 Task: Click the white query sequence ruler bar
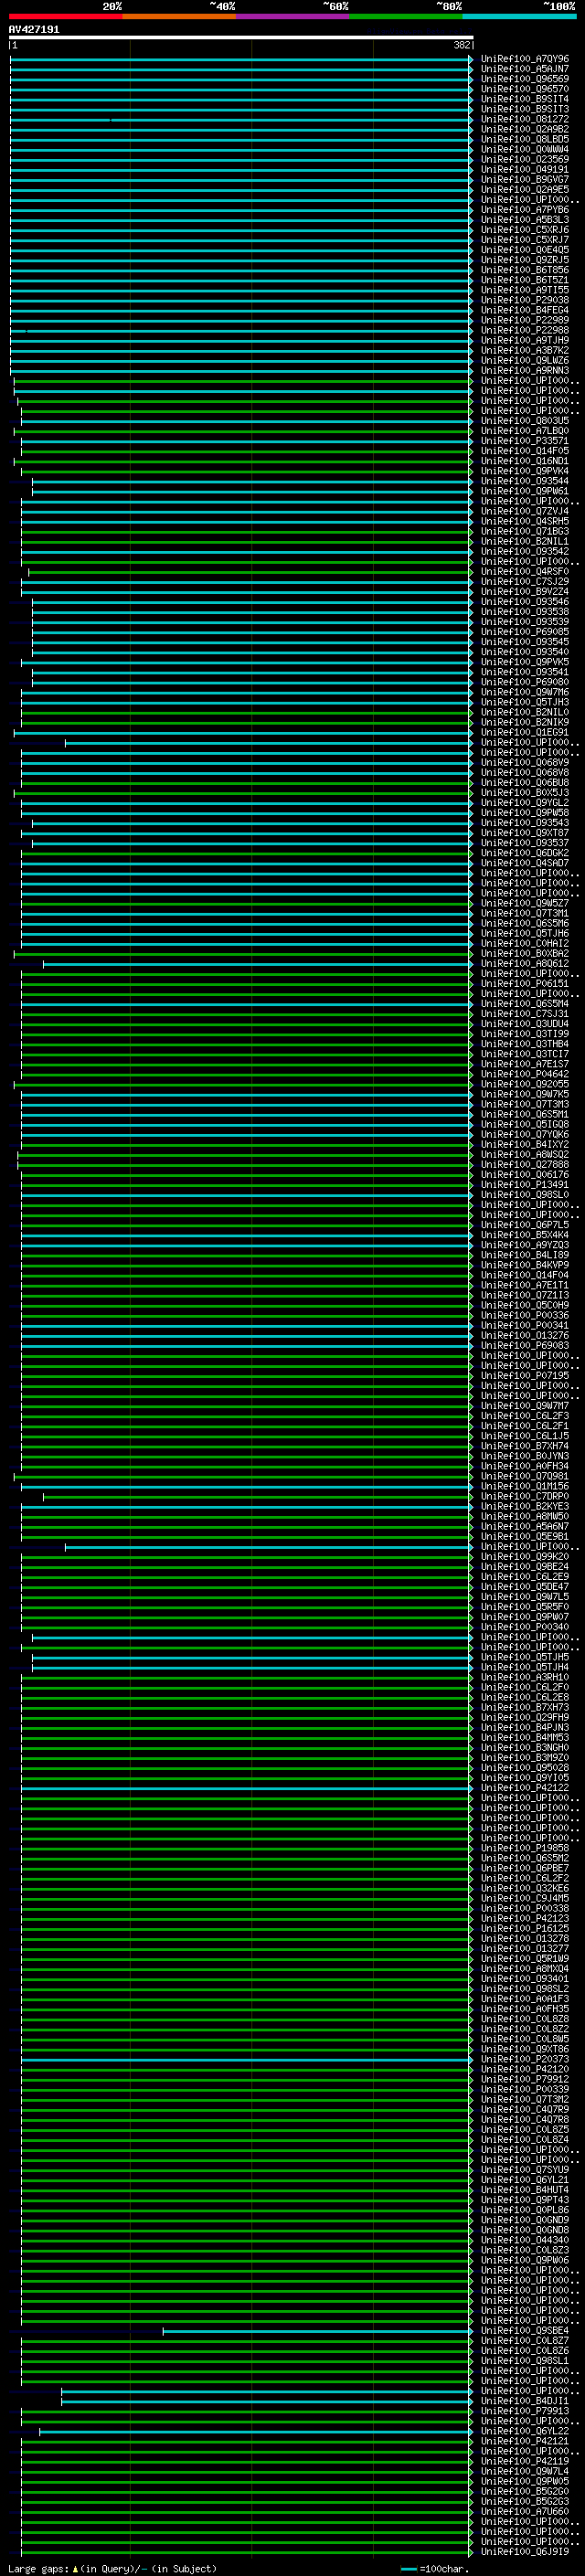[240, 38]
